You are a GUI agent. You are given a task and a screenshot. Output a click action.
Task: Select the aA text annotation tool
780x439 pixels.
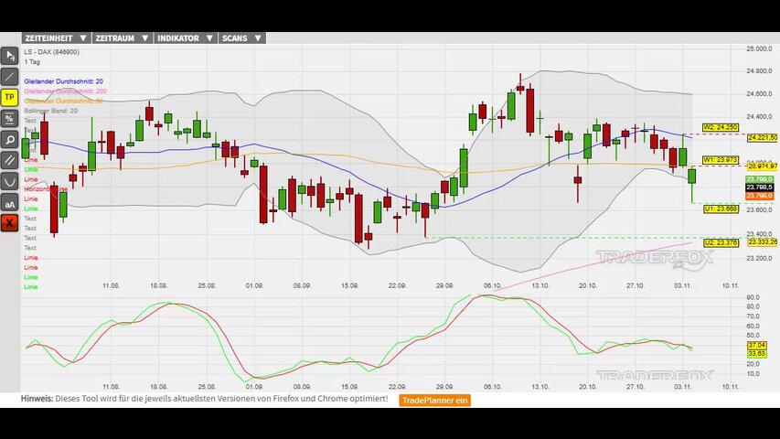[x=10, y=202]
